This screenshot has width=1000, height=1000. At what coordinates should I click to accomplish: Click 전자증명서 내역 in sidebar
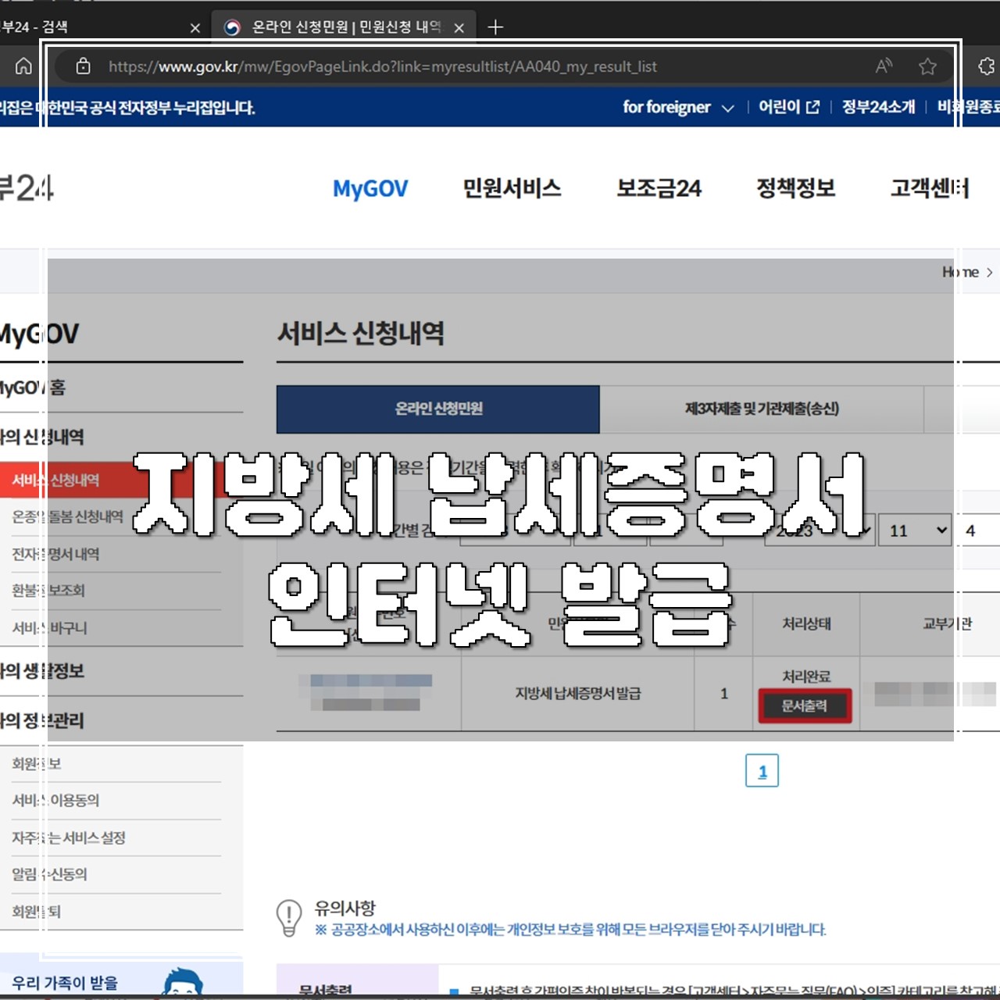55,554
